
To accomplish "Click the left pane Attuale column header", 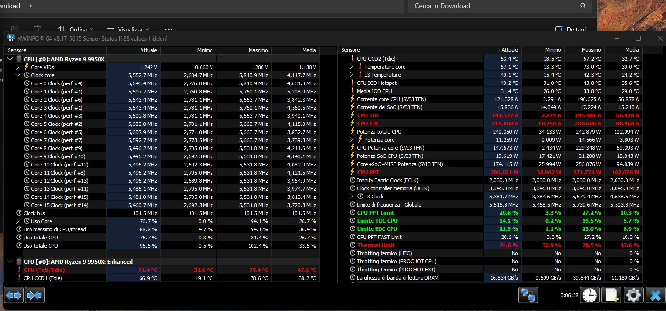I will pyautogui.click(x=133, y=50).
